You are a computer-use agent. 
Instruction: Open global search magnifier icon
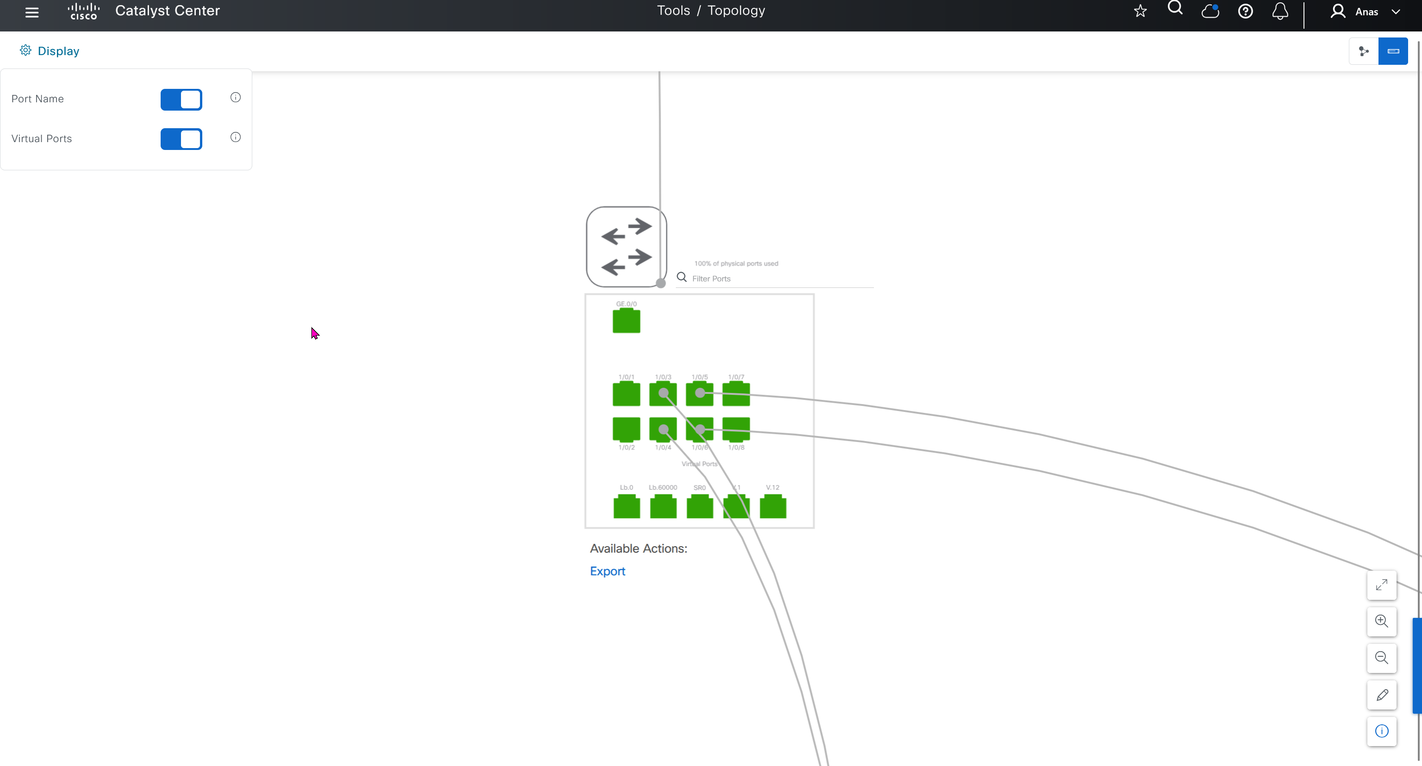[x=1175, y=8]
